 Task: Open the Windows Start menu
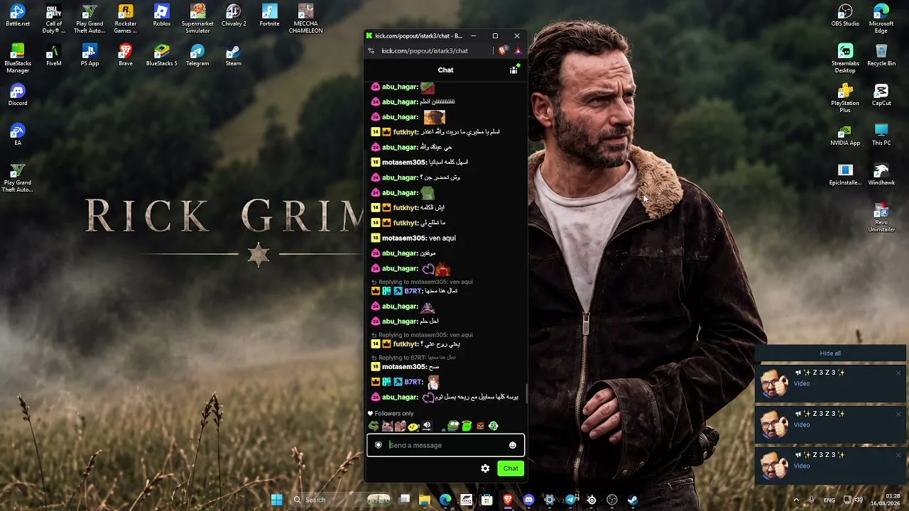pyautogui.click(x=277, y=500)
